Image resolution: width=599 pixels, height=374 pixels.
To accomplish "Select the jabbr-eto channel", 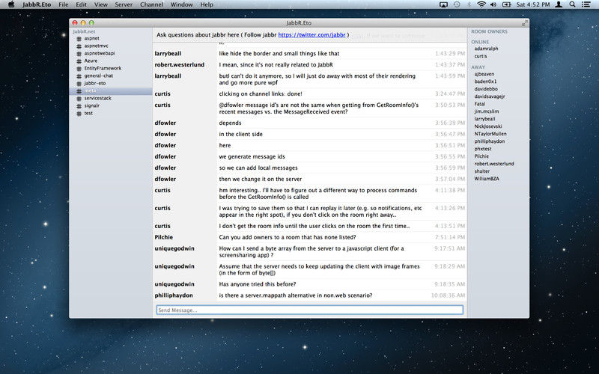I will click(x=95, y=83).
